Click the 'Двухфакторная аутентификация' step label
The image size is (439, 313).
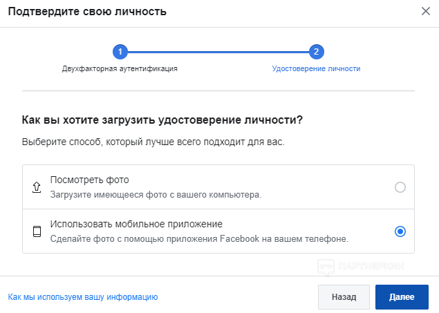(x=120, y=68)
